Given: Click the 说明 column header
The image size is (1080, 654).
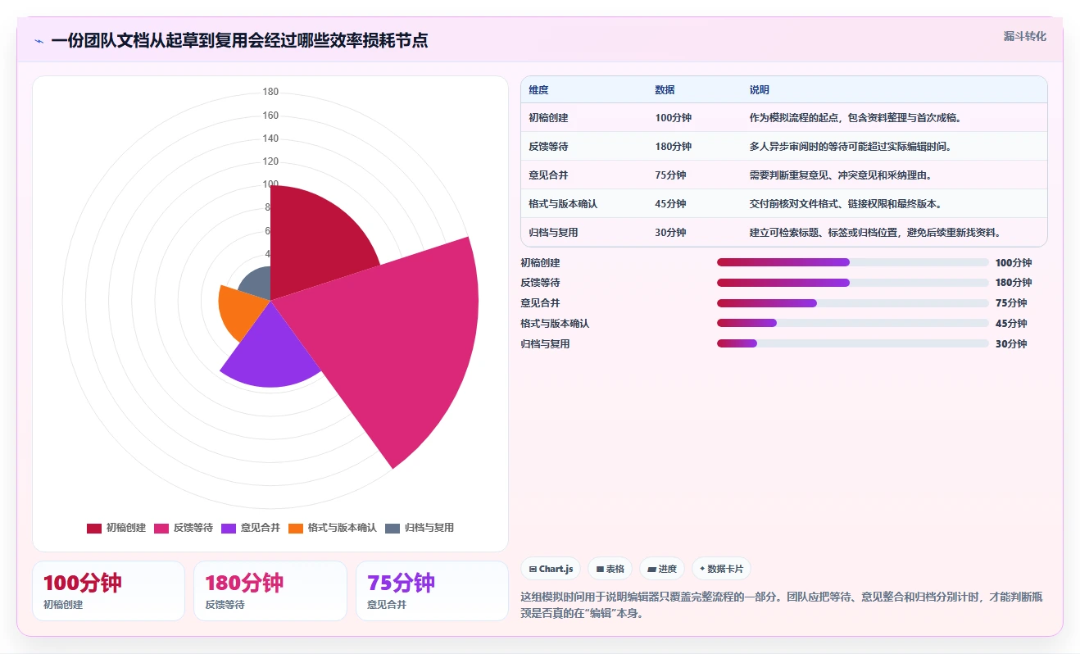Looking at the screenshot, I should (x=760, y=90).
